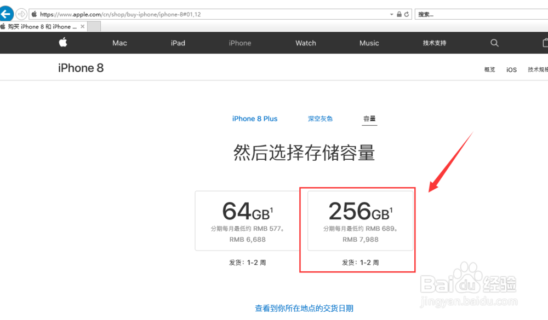Click the shopping bag icon
The image size is (548, 320).
click(x=545, y=43)
